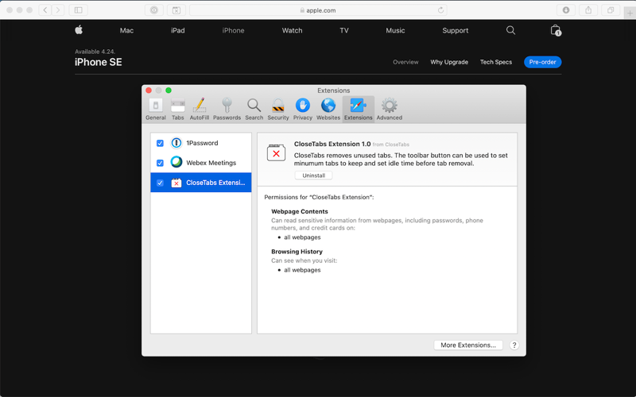
Task: Open the Why Upgrade link
Action: pos(449,62)
